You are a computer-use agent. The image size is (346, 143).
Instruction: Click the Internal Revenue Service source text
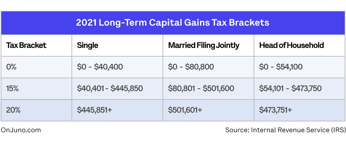(x=285, y=130)
